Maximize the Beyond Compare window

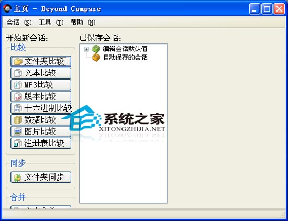(x=267, y=8)
